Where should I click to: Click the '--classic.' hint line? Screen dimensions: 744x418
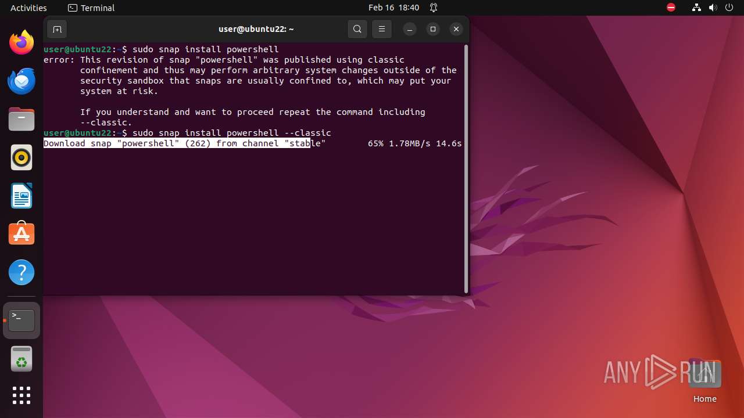[106, 122]
